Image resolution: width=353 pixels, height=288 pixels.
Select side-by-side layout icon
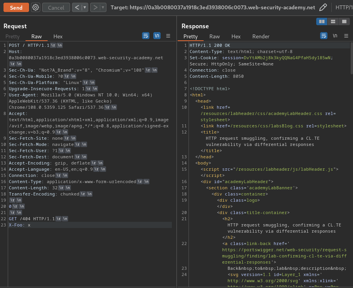tap(322, 21)
